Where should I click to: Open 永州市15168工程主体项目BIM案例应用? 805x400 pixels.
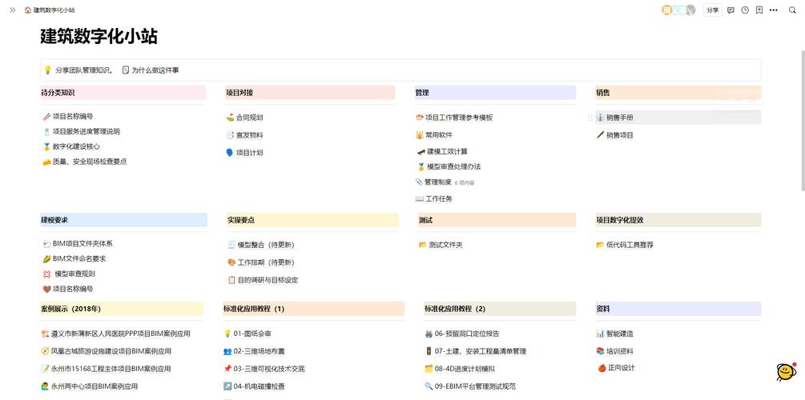tap(107, 369)
